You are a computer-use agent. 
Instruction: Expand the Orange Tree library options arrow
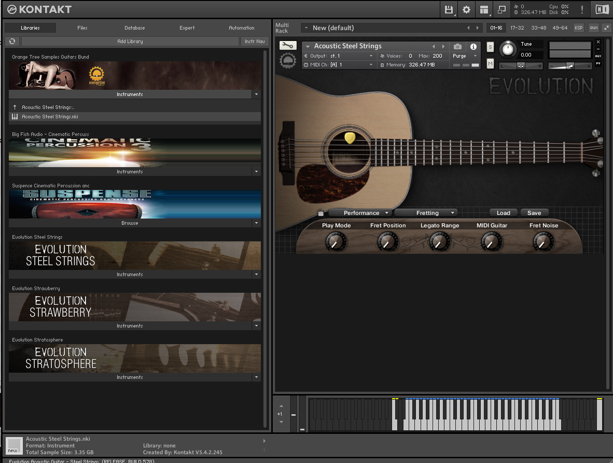[257, 94]
